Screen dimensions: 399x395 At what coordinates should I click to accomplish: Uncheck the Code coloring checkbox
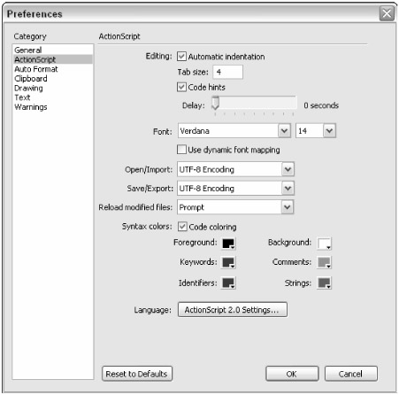[x=182, y=227]
